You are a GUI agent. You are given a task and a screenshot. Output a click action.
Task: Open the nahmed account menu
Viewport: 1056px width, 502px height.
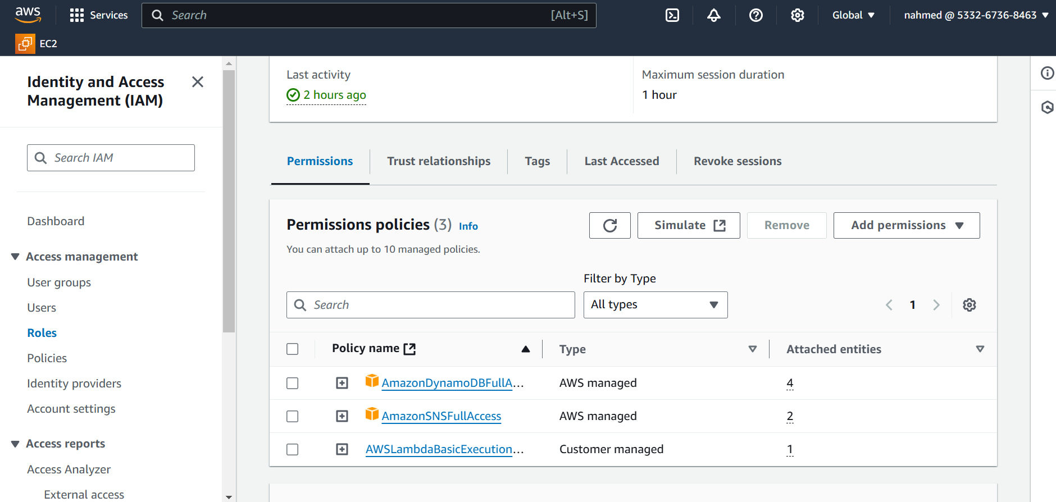976,15
